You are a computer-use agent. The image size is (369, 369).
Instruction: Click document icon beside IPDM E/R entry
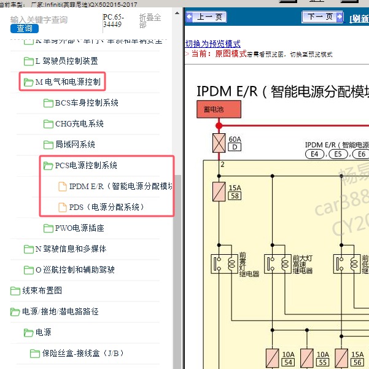(63, 187)
